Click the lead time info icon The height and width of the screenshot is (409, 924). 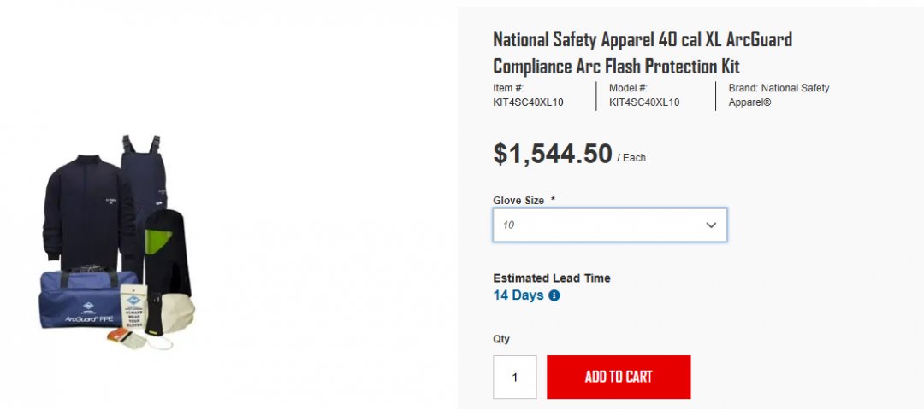point(554,295)
